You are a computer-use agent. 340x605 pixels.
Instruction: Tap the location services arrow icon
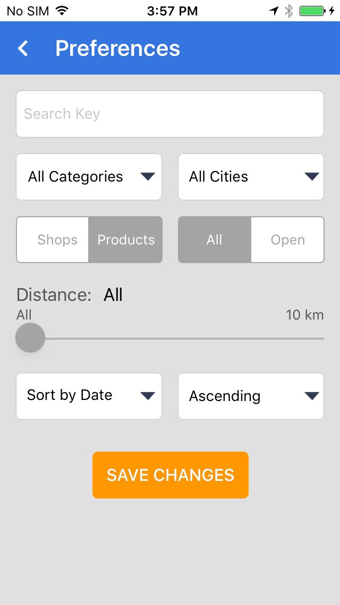click(x=274, y=11)
